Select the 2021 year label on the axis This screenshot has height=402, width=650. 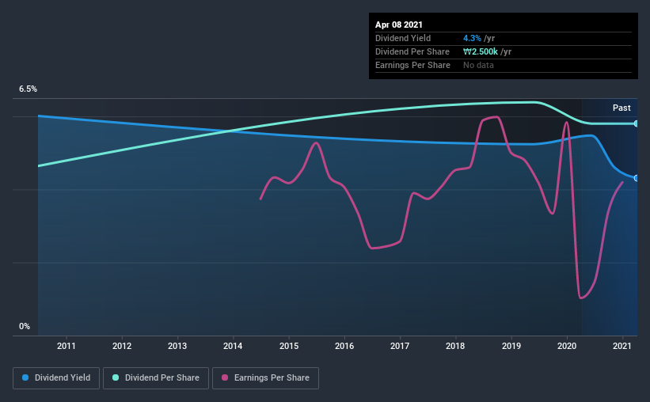pos(622,346)
